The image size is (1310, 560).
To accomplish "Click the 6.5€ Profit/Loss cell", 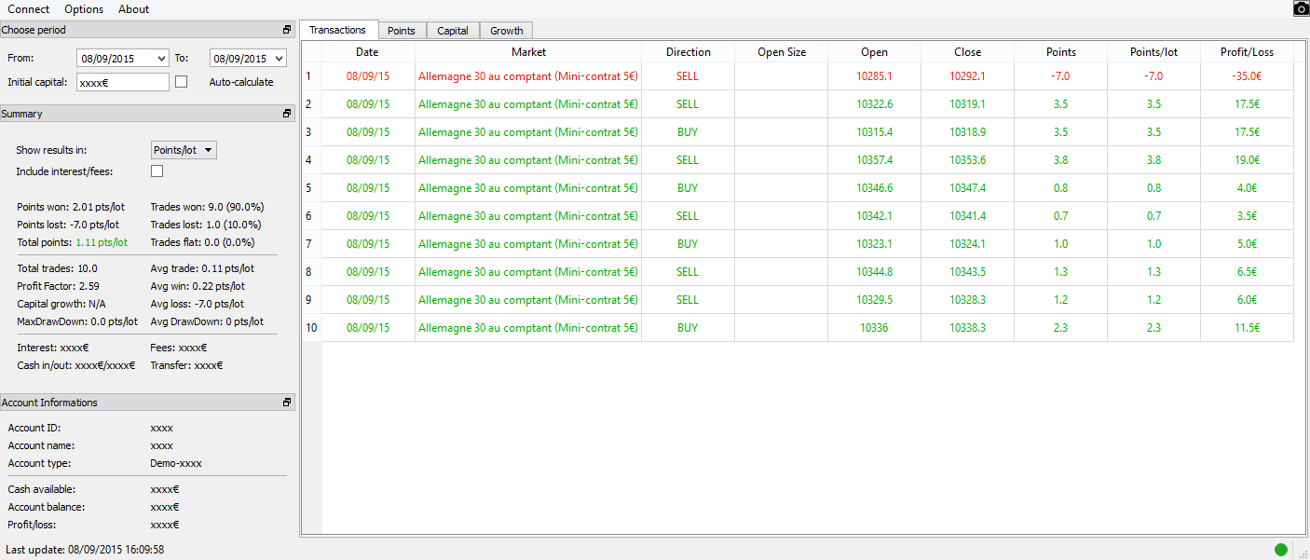I will click(1247, 272).
